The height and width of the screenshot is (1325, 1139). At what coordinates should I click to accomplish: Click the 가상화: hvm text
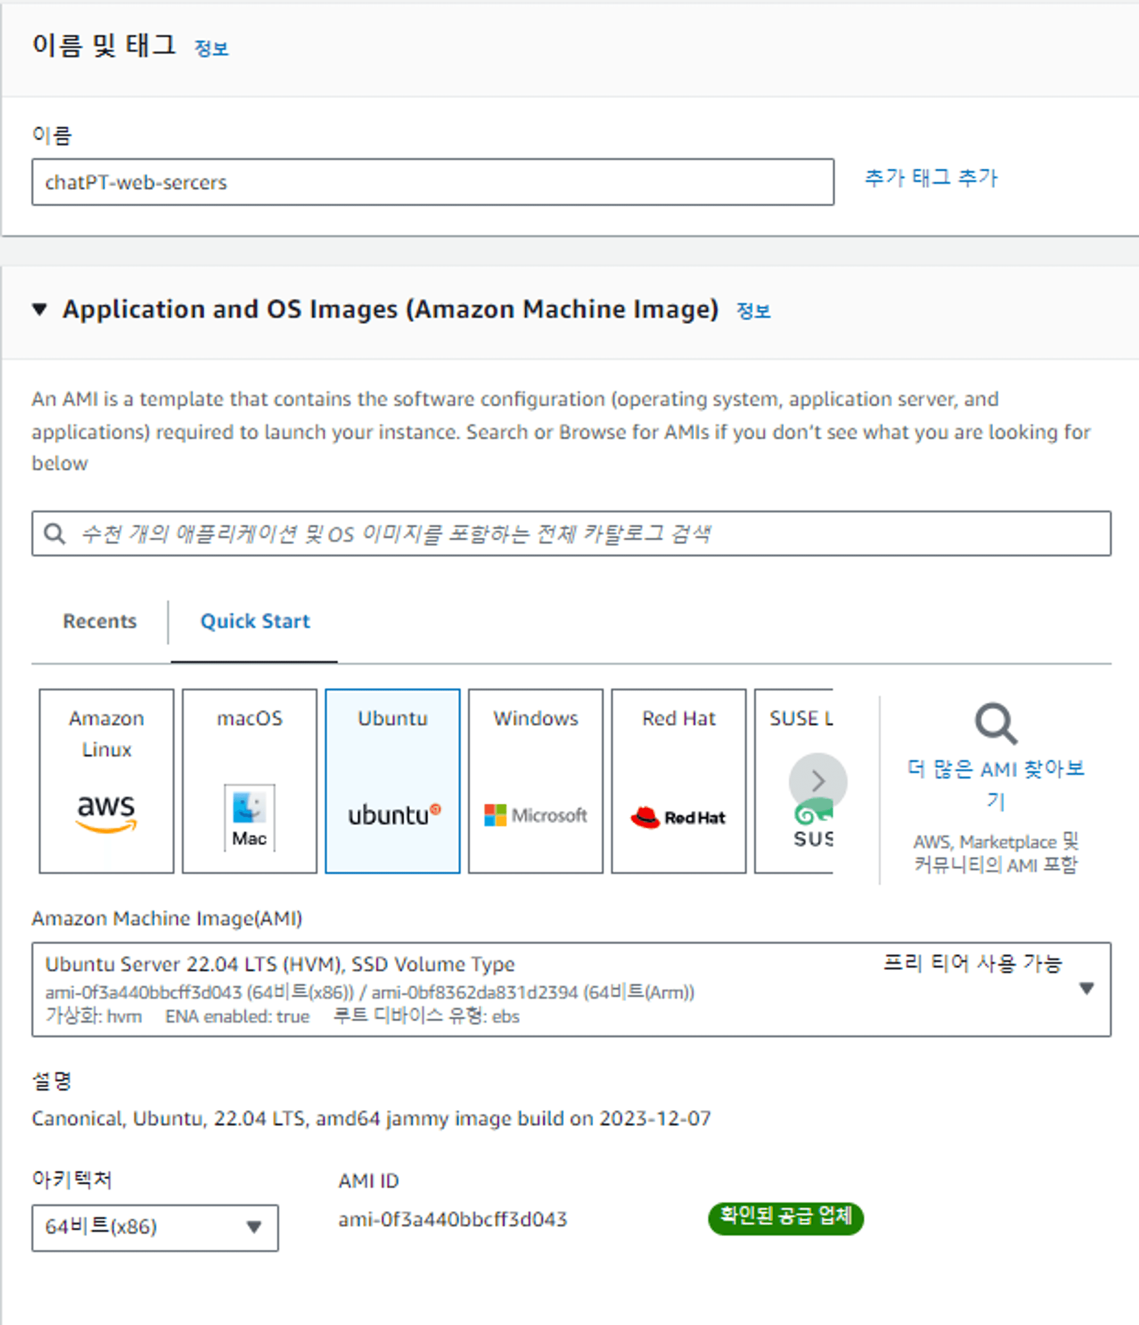tap(94, 1016)
